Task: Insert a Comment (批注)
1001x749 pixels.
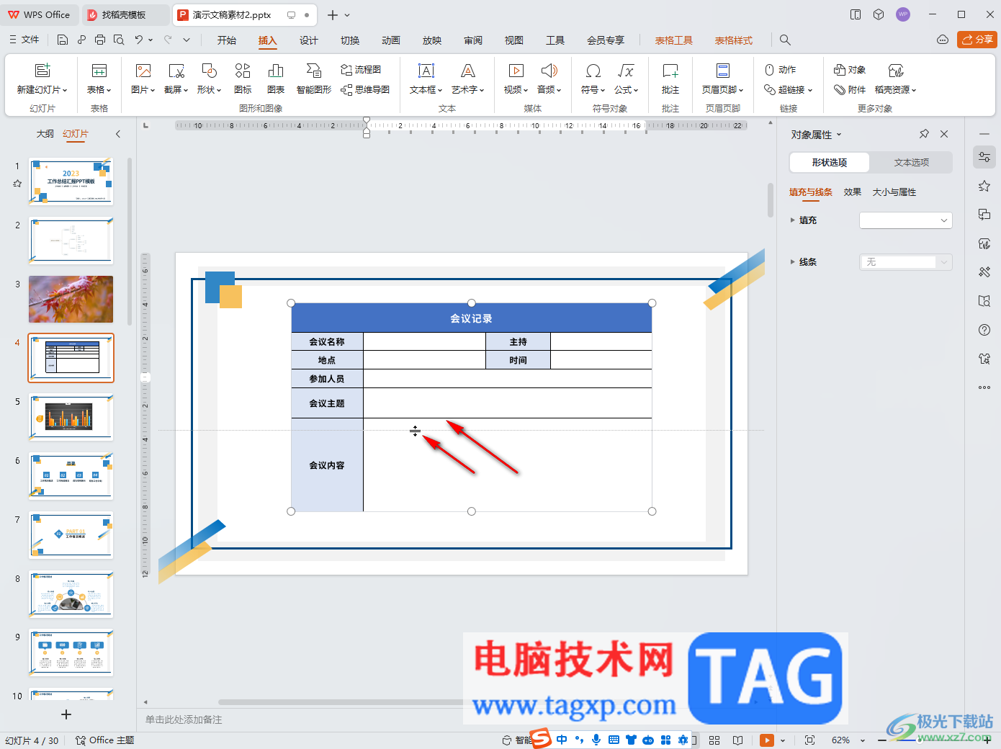Action: [670, 79]
